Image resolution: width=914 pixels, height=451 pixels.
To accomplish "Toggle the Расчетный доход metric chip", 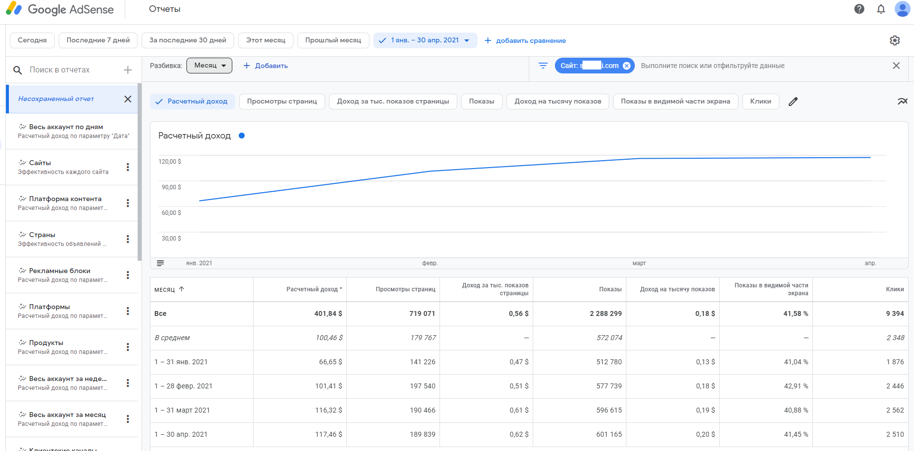I will tap(191, 102).
